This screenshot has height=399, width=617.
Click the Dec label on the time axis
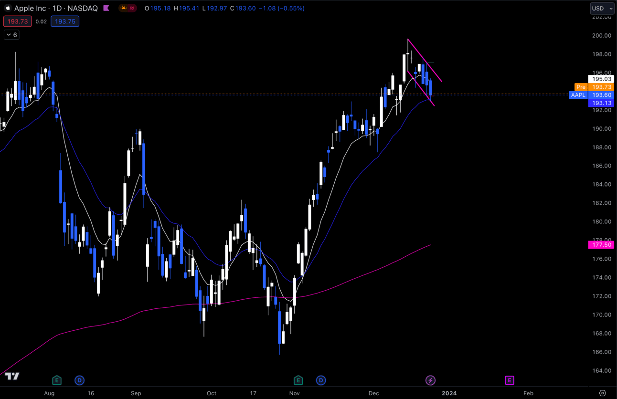click(373, 393)
